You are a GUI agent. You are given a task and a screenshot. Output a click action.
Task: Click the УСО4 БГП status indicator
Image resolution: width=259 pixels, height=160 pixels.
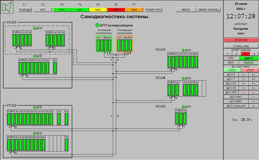(x=183, y=78)
